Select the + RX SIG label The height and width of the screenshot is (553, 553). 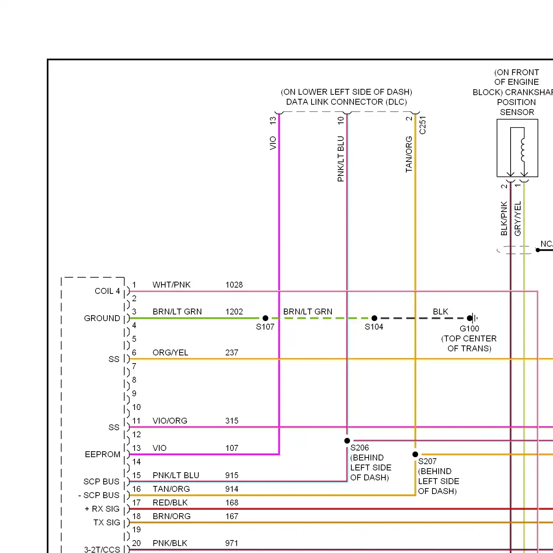point(102,509)
